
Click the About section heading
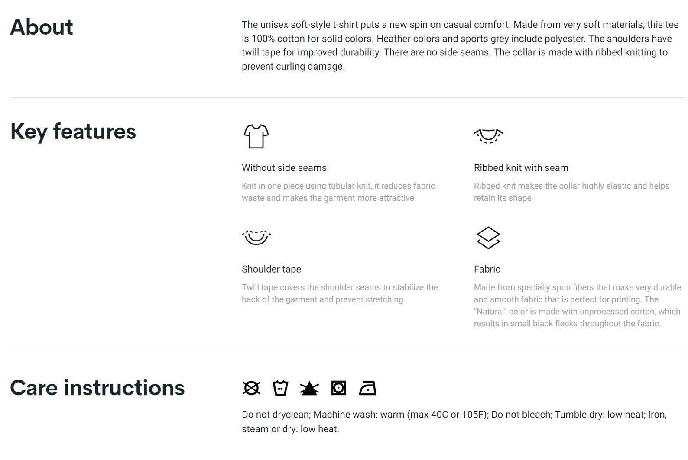pos(42,27)
